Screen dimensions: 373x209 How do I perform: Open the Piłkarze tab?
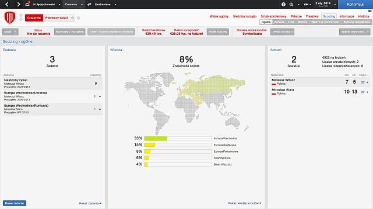296,16
